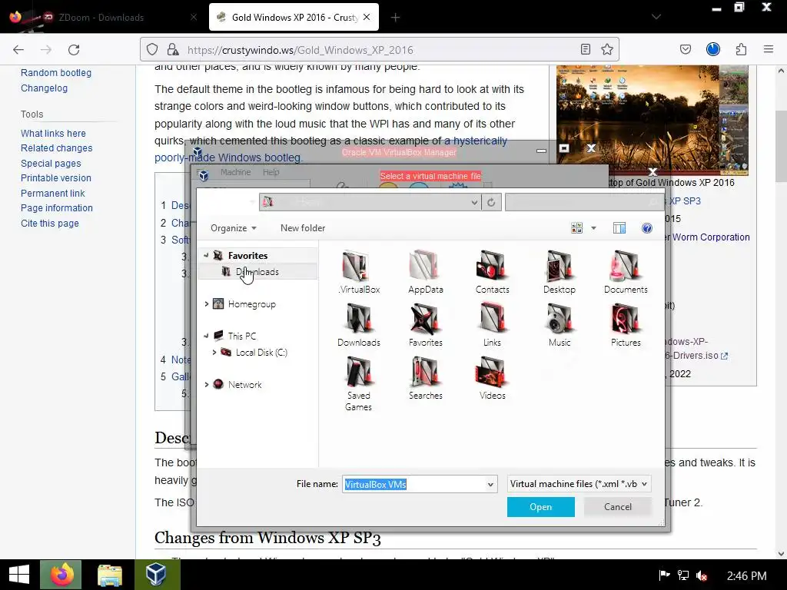Select the Gold Windows XP 2016 tab
This screenshot has width=787, height=590.
(294, 17)
